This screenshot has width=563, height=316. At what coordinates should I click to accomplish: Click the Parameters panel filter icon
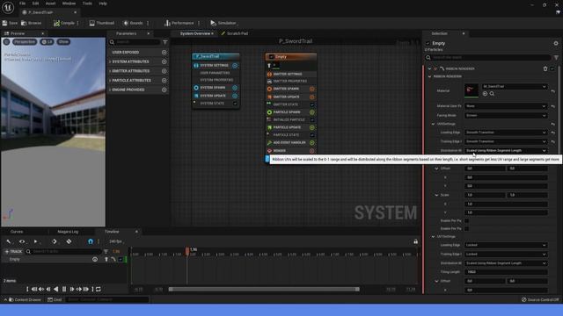click(x=165, y=42)
